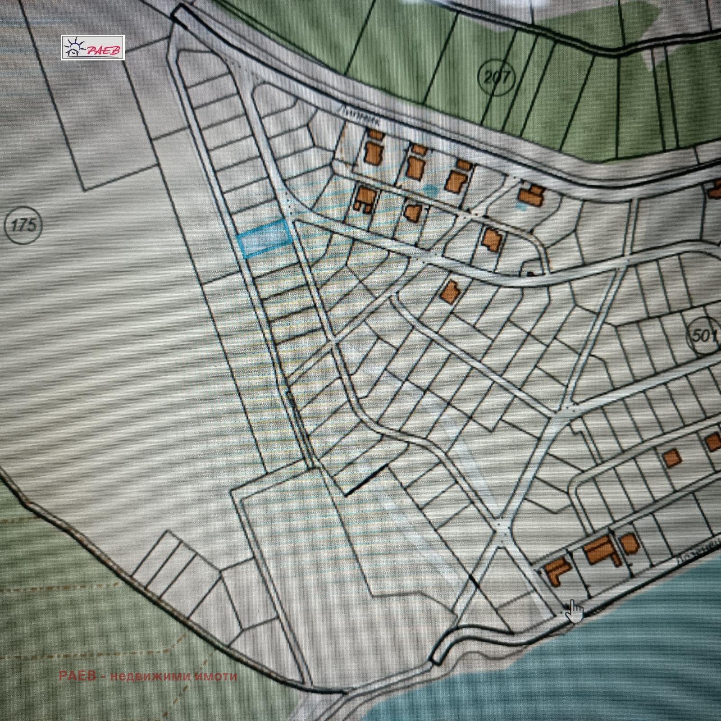
Task: Select orange building with annex by top road
Action: 531,195
